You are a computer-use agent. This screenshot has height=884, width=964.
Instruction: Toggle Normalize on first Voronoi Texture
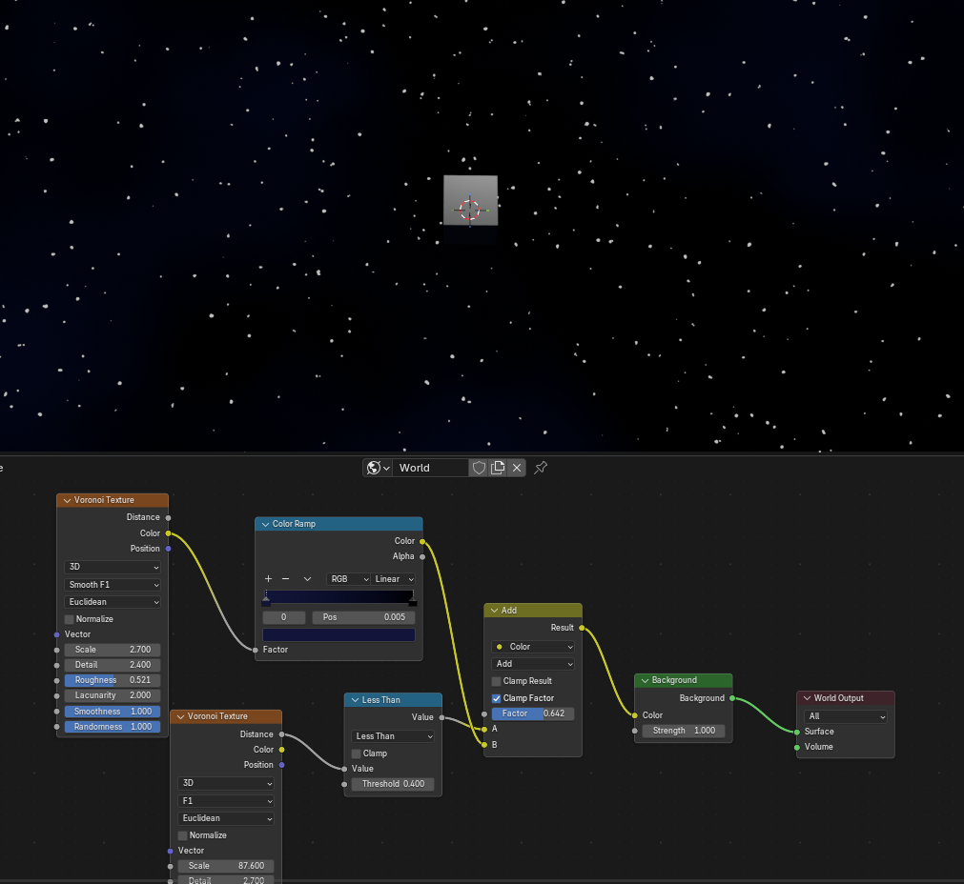(70, 619)
